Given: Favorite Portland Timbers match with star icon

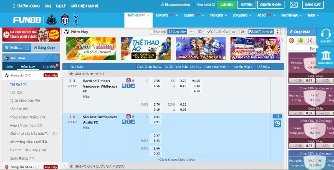Looking at the screenshot, I should click(133, 81).
